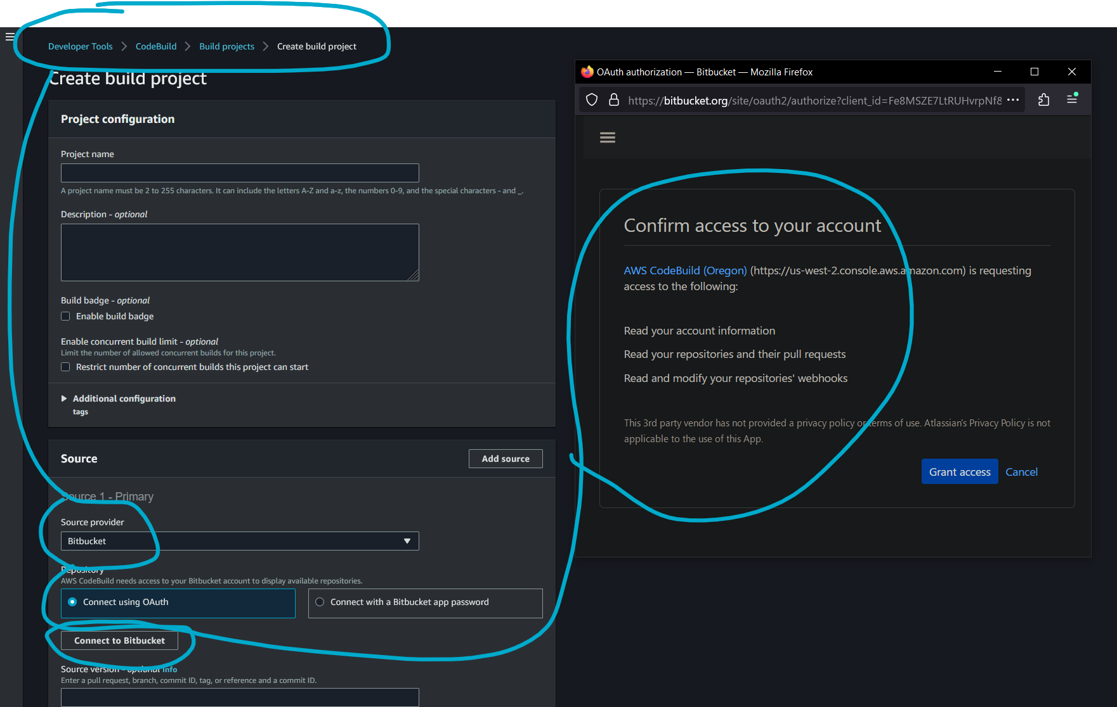Image resolution: width=1117 pixels, height=707 pixels.
Task: Focus the Project name input field
Action: click(x=240, y=173)
